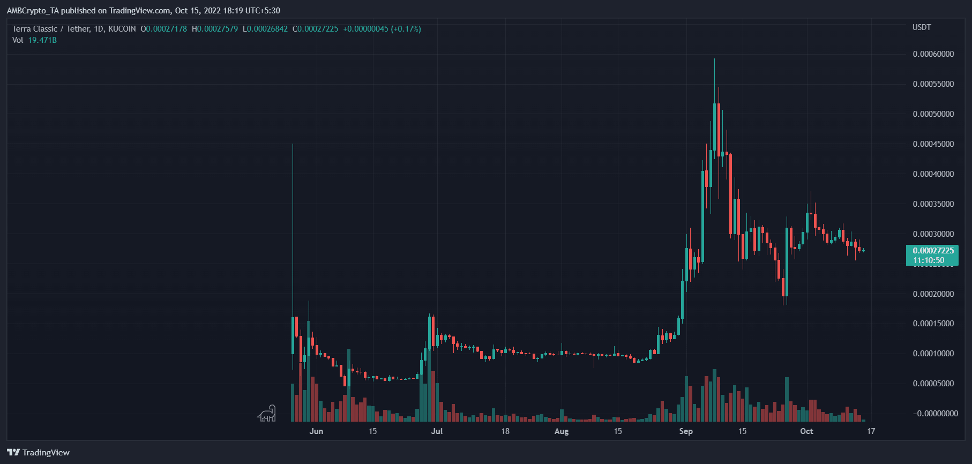Image resolution: width=972 pixels, height=464 pixels.
Task: Click the Oct label on time axis
Action: (x=806, y=431)
